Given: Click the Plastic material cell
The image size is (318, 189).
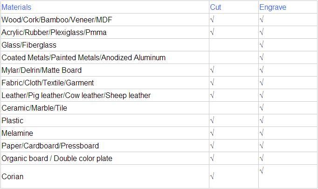Looking at the screenshot, I should (x=13, y=120).
